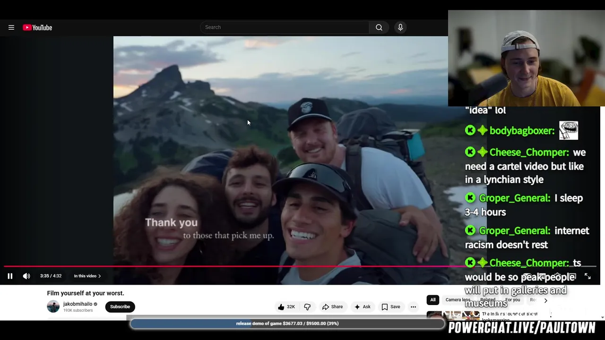
Task: Pause the playing video
Action: click(10, 276)
